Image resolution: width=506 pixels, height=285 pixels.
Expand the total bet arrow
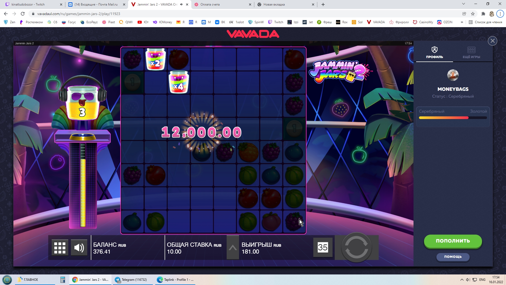click(233, 248)
